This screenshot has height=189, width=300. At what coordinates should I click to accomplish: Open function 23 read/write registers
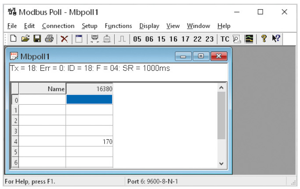[x=209, y=39]
